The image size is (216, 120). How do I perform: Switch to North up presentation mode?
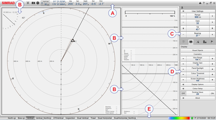coord(12,118)
